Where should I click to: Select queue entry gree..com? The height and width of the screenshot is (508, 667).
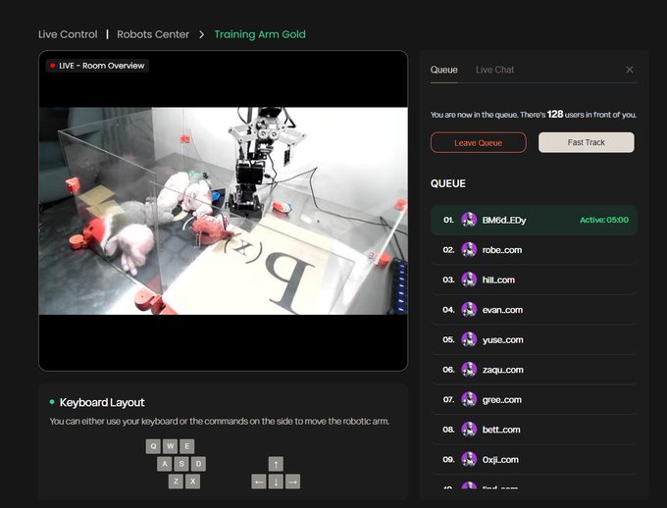(x=535, y=399)
